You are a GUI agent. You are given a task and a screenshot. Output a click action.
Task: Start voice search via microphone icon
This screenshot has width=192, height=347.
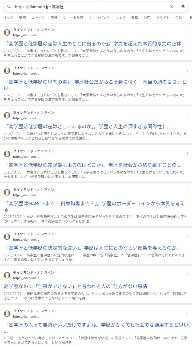point(183,7)
